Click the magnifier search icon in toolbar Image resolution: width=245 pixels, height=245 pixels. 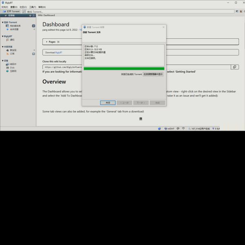24,11
